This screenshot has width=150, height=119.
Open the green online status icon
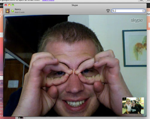pyautogui.click(x=13, y=11)
